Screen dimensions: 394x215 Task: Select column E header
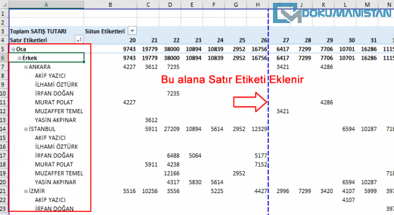tap(192, 5)
